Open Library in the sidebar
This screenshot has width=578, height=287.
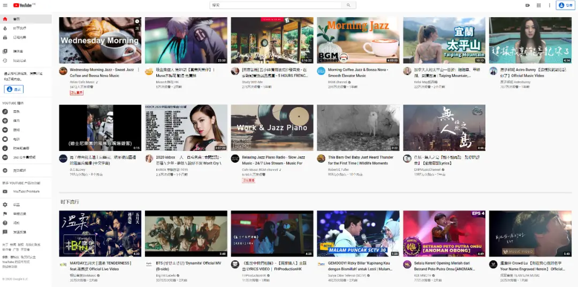17,51
